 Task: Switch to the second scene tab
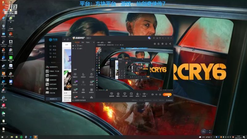(x=83, y=42)
